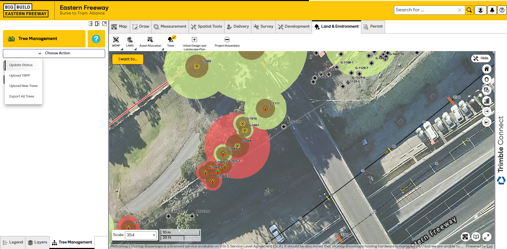Viewport: 507px width, 249px height.
Task: Open the Esri link
Action: 490,246
